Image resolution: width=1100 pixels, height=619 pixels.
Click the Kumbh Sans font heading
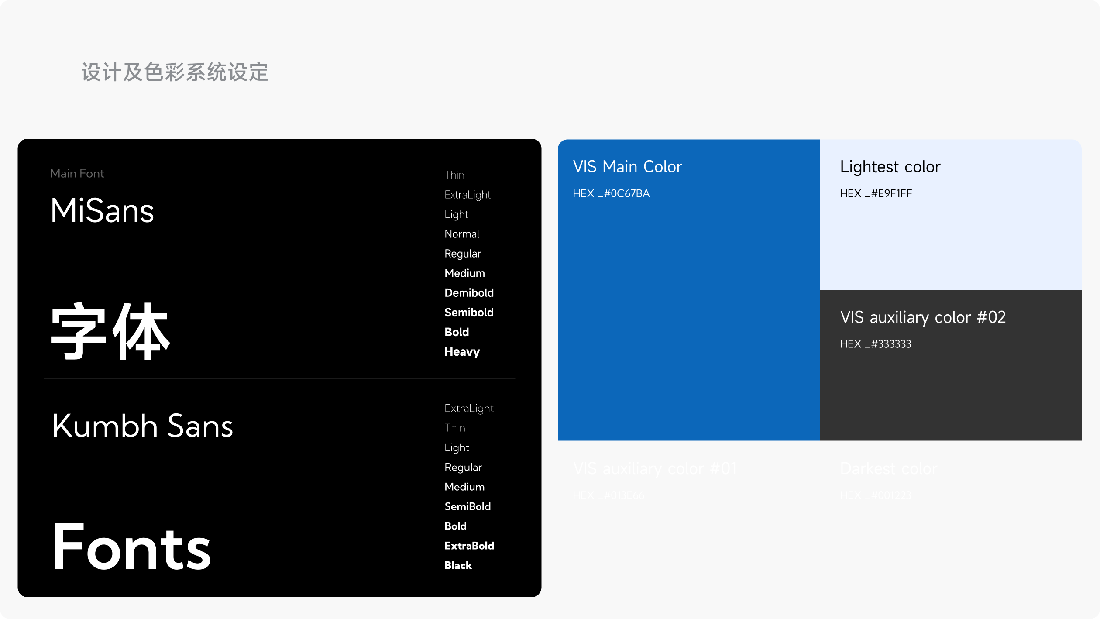point(142,426)
